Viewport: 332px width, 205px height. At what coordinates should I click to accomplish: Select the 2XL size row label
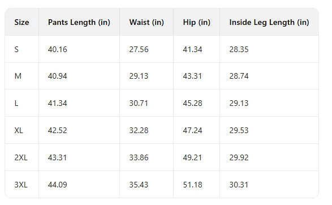pos(21,157)
